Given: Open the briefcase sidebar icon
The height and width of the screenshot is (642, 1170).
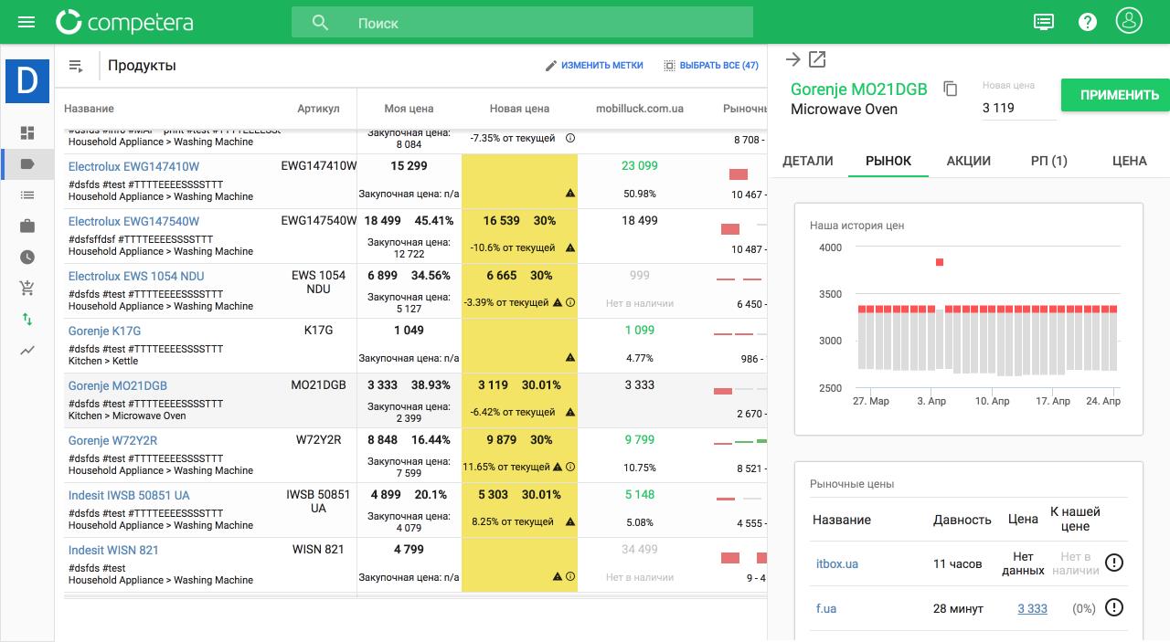Looking at the screenshot, I should click(x=27, y=226).
